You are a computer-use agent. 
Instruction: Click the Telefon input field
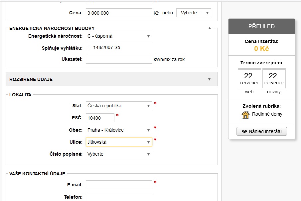tap(119, 197)
